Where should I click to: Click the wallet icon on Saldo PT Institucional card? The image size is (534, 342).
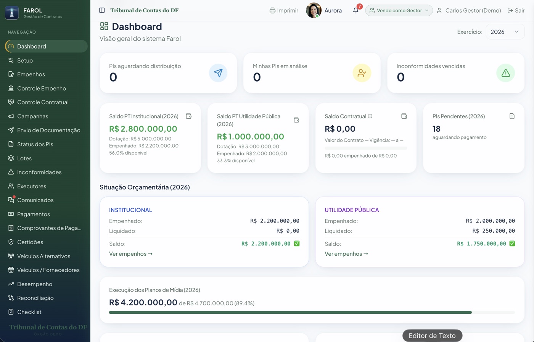click(x=188, y=116)
